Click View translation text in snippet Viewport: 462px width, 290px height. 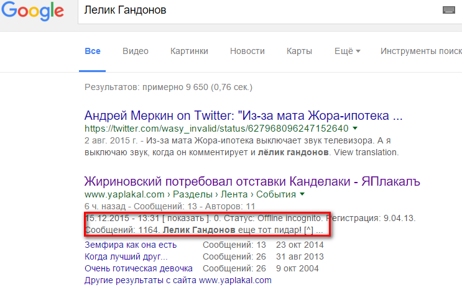coord(366,152)
